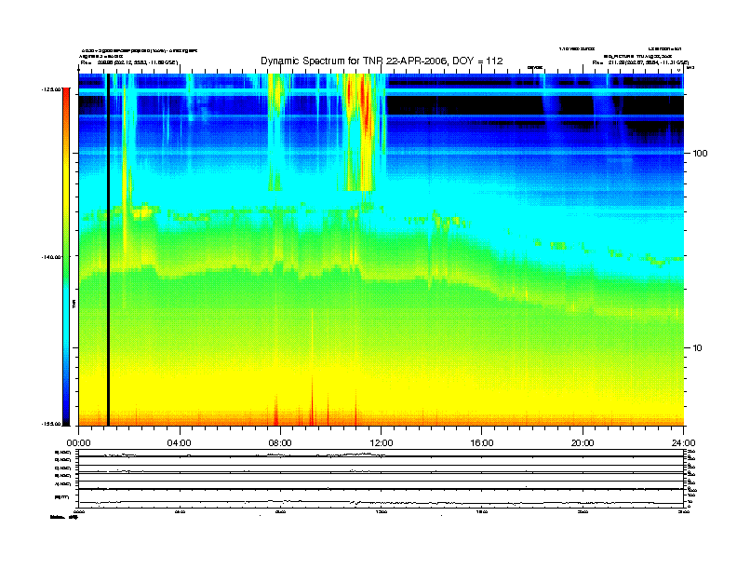
Task: Click the black vertical data-gap line
Action: coord(108,250)
